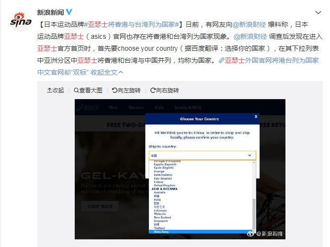This screenshot has width=330, height=247.
Task: Open the 亚瑟士外国官网将港台列为国家 article link
Action: pos(272,61)
